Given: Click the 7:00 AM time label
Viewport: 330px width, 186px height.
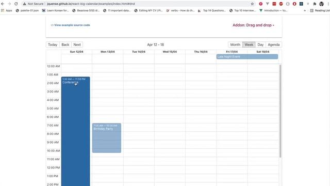Looking at the screenshot, I should 53,125.
